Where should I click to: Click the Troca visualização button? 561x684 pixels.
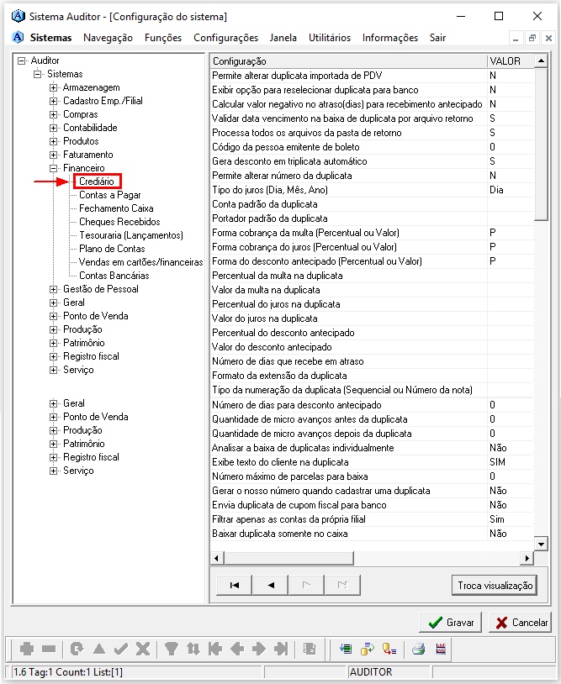(495, 585)
